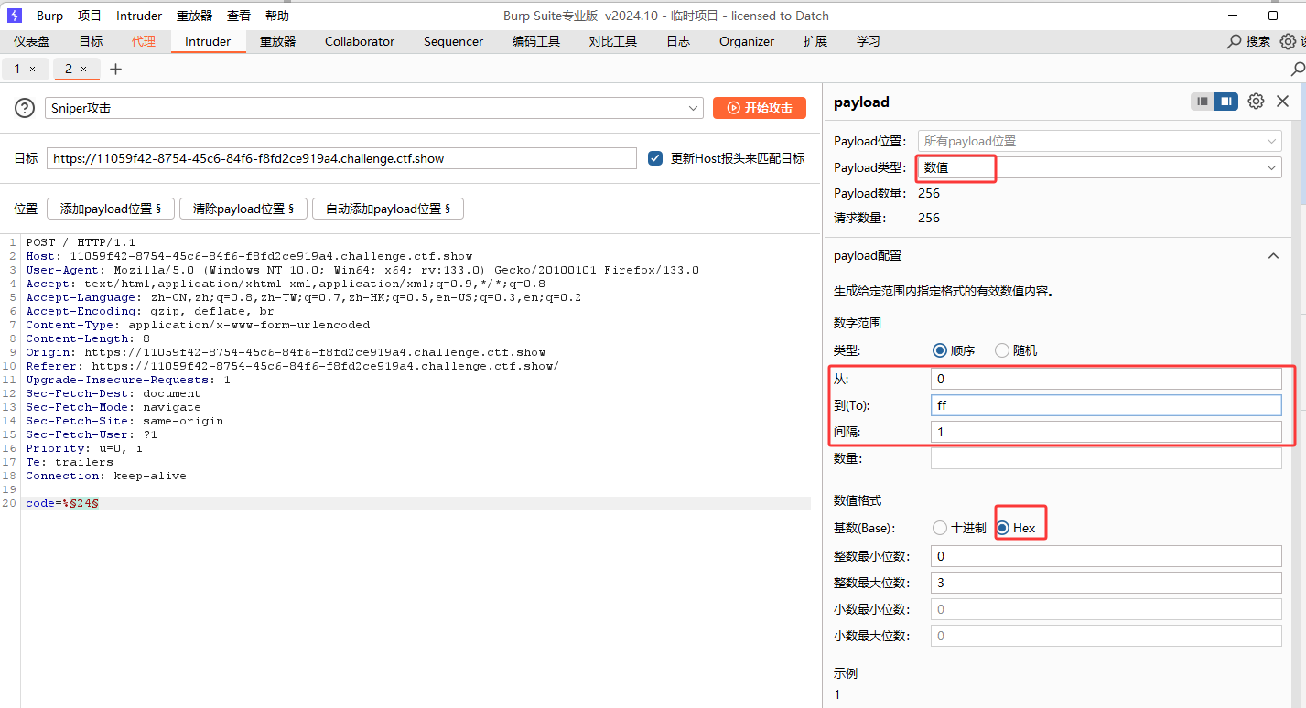Switch to the Collaborator tab

click(x=360, y=41)
